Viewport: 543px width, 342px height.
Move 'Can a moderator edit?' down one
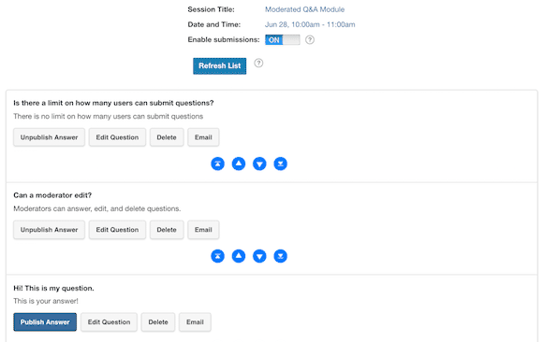[259, 256]
